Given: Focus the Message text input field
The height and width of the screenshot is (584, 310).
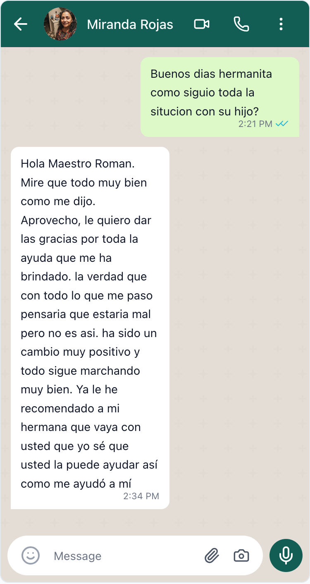Looking at the screenshot, I should pyautogui.click(x=124, y=556).
